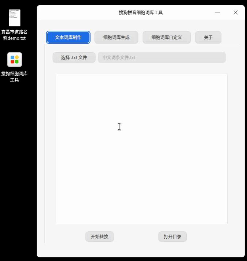Open the 细胞词库自定义 tab

(x=167, y=37)
